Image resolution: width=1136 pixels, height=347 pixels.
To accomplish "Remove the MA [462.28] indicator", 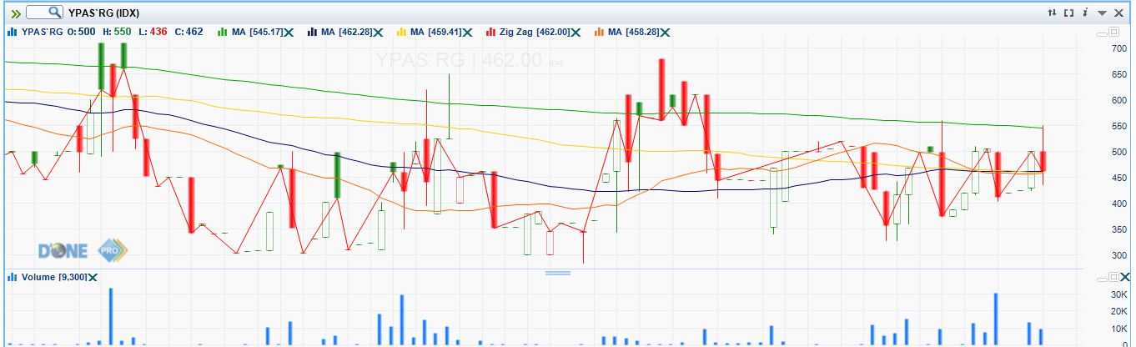I will tap(378, 32).
